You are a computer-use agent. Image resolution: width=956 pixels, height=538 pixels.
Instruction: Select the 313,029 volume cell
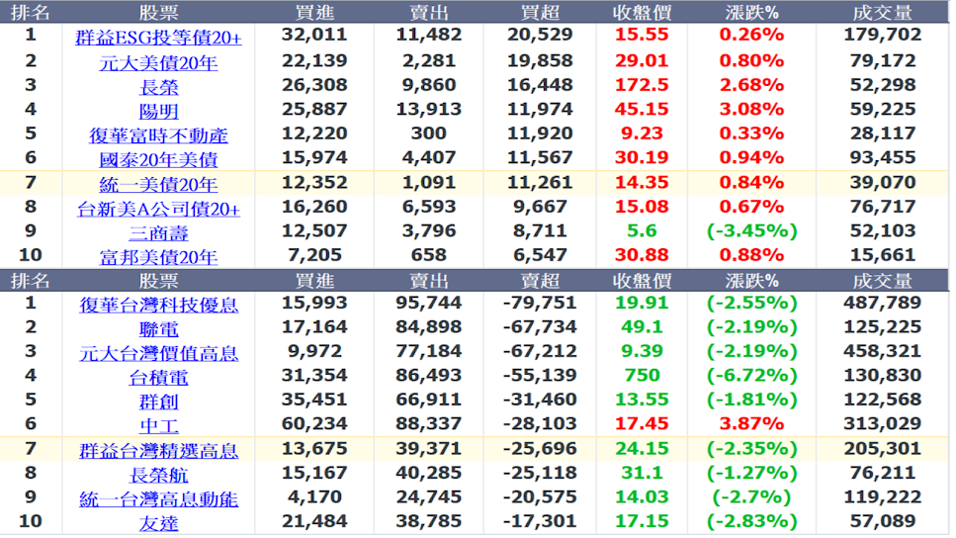tap(883, 424)
